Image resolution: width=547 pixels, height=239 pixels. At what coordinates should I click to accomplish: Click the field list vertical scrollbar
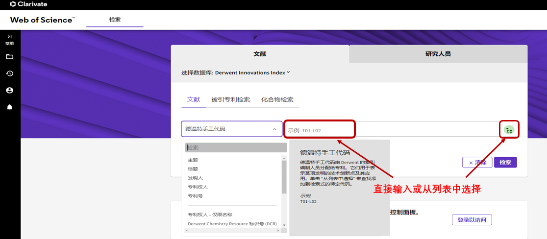[x=284, y=176]
